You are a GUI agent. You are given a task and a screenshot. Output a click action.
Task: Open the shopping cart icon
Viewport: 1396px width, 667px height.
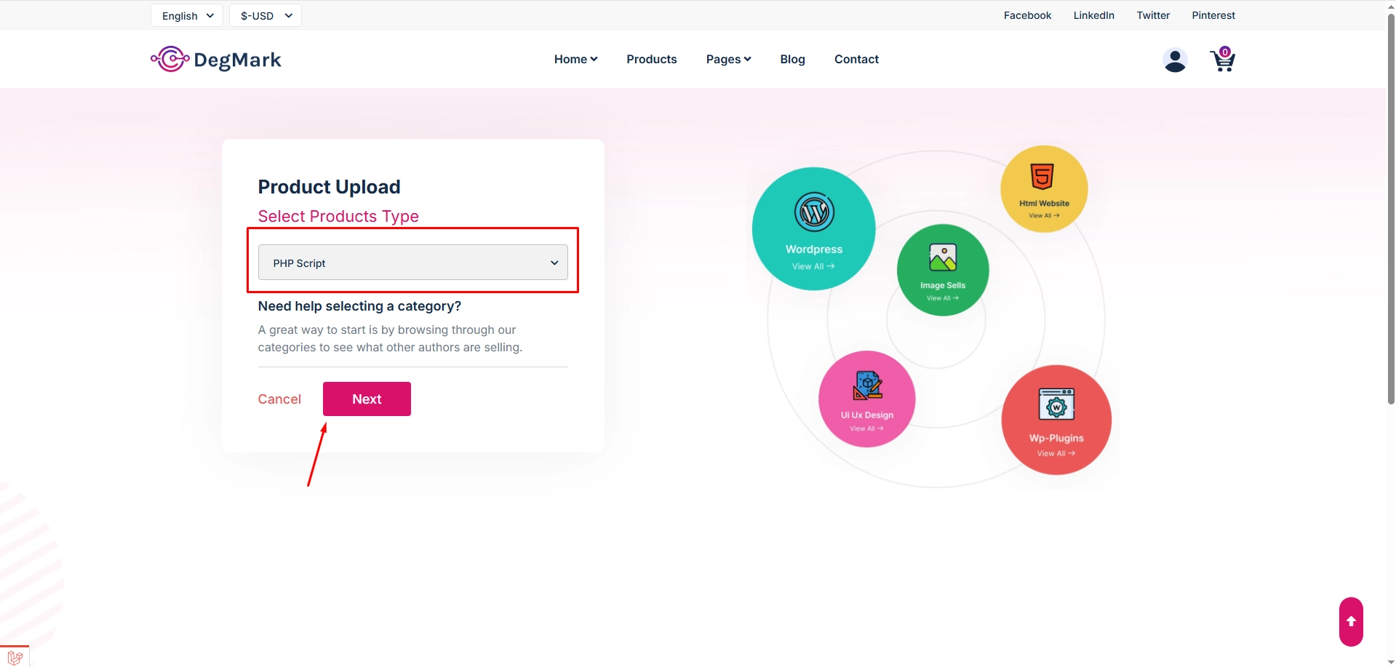pos(1223,60)
